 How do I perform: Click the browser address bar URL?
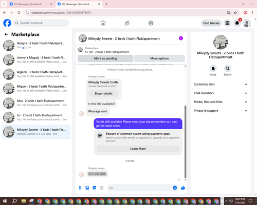61,13
